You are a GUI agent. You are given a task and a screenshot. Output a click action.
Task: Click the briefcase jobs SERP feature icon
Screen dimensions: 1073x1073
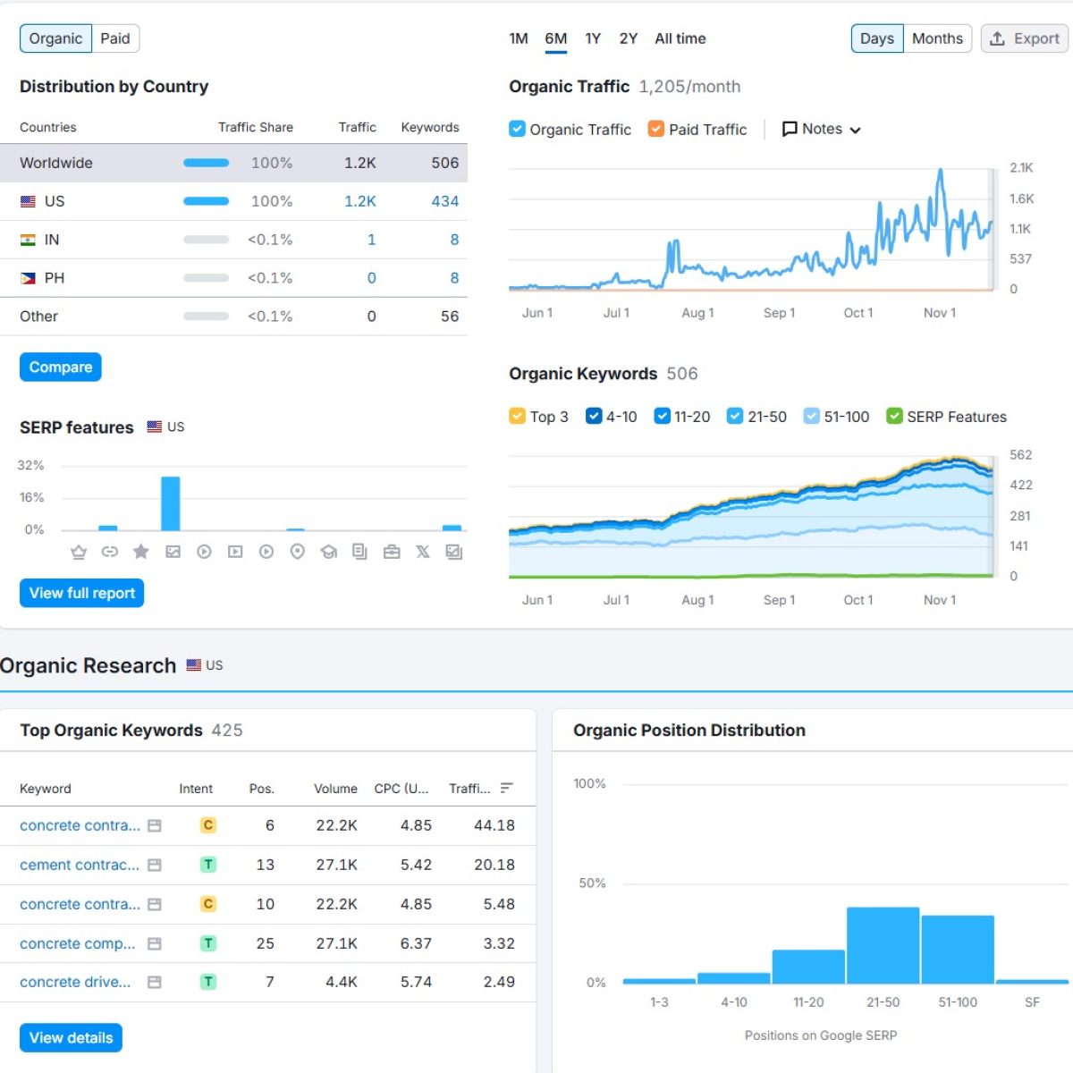392,552
